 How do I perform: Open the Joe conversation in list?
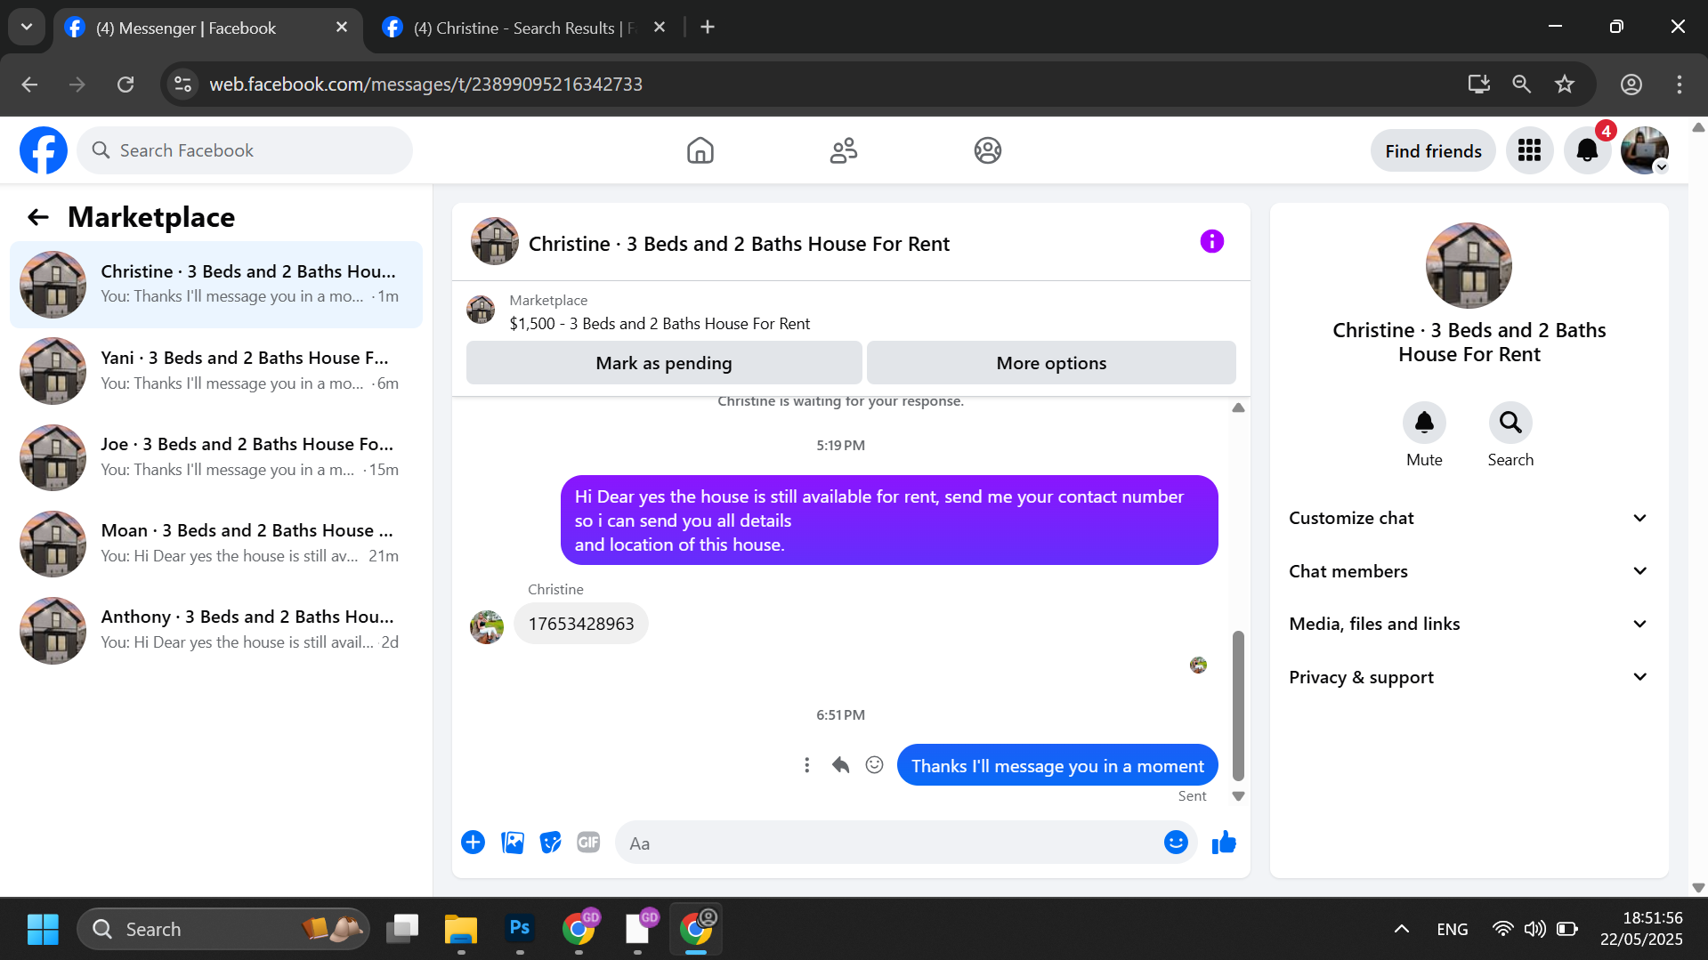tap(216, 457)
